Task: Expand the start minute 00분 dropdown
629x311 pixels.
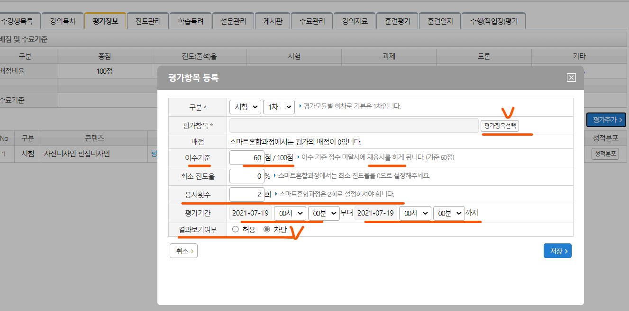Action: (324, 213)
